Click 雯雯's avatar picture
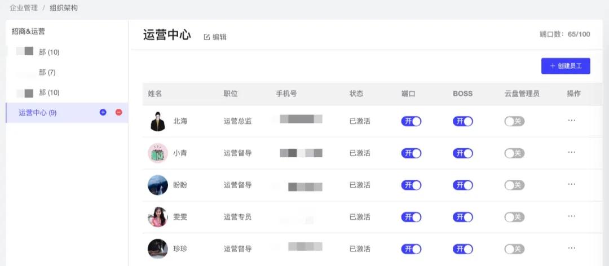Viewport: 609px width, 266px height. [x=158, y=216]
